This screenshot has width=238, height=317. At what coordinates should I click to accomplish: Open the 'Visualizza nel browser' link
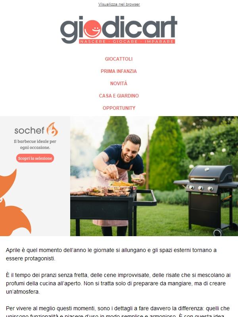click(x=119, y=4)
